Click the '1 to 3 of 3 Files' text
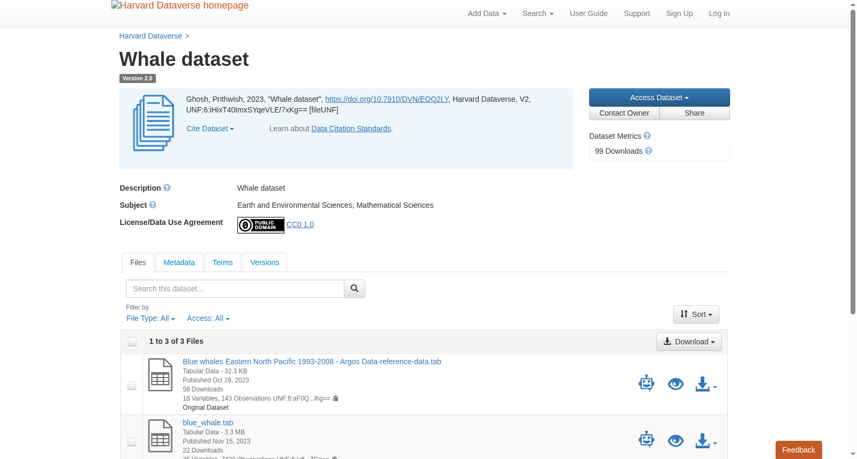Viewport: 857px width, 459px height. 176,341
